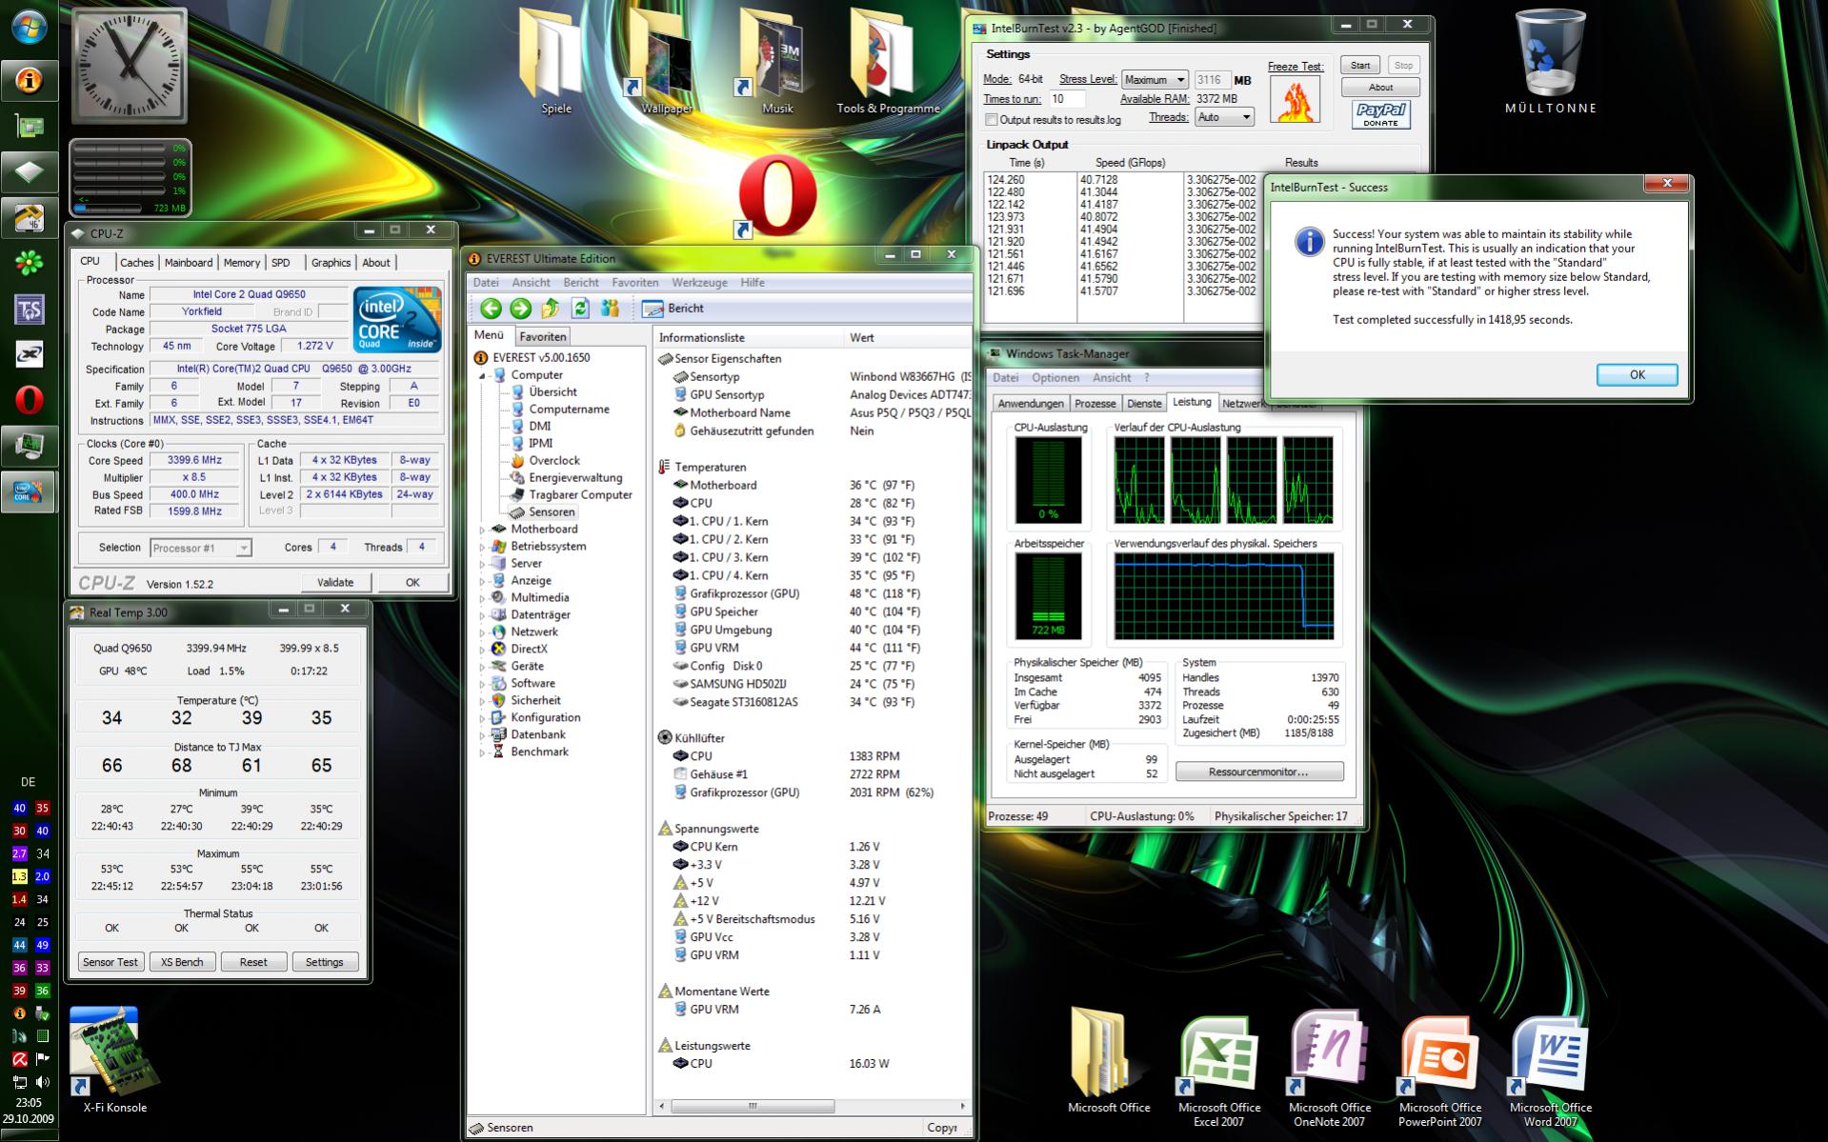Open the Werkzeuge menu in EVEREST
This screenshot has width=1828, height=1142.
700,283
